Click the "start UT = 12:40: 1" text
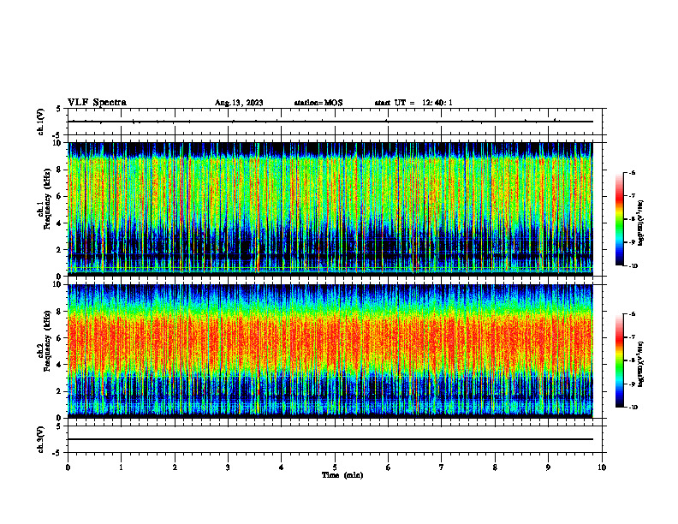This screenshot has height=524, width=678. 413,103
